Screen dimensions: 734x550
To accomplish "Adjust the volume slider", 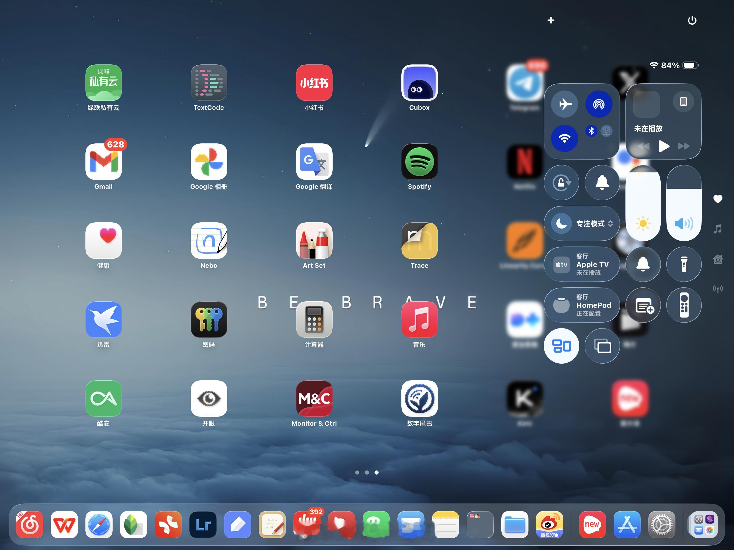I will coord(684,203).
